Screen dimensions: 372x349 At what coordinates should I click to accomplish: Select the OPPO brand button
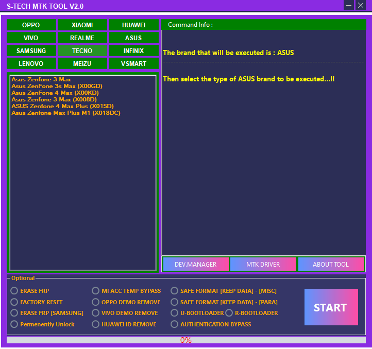[x=31, y=25]
